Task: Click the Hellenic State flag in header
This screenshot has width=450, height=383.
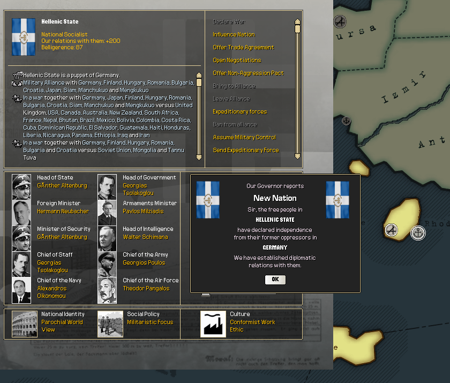Action: [x=24, y=36]
